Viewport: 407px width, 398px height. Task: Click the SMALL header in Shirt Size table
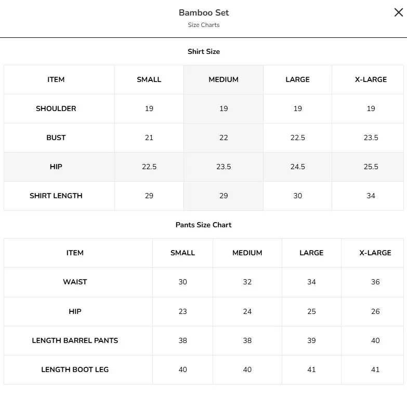pyautogui.click(x=149, y=79)
